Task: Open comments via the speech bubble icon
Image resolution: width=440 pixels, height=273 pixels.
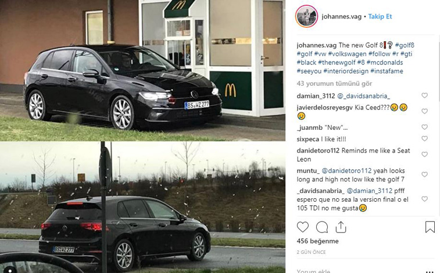Action: (322, 227)
